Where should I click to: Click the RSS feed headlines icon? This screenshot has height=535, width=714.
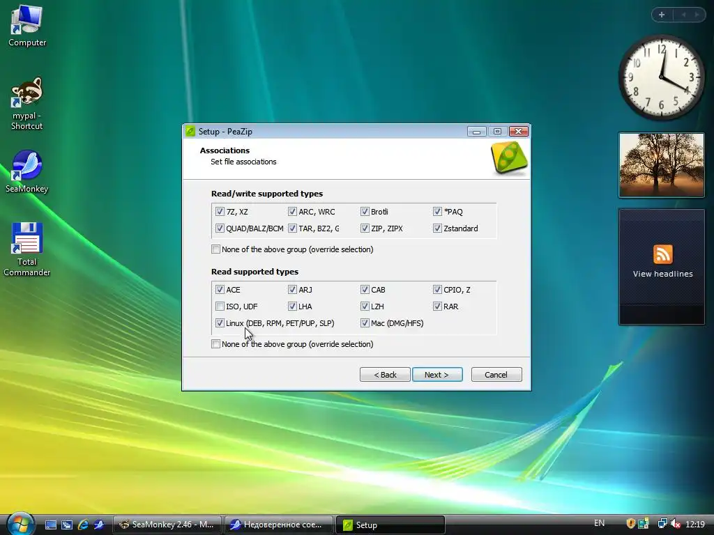[662, 254]
